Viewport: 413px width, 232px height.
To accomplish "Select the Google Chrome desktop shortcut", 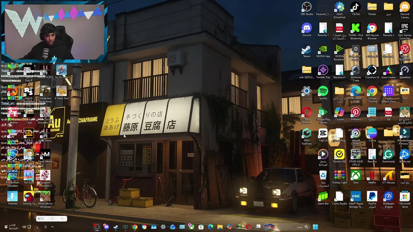I will point(372,95).
